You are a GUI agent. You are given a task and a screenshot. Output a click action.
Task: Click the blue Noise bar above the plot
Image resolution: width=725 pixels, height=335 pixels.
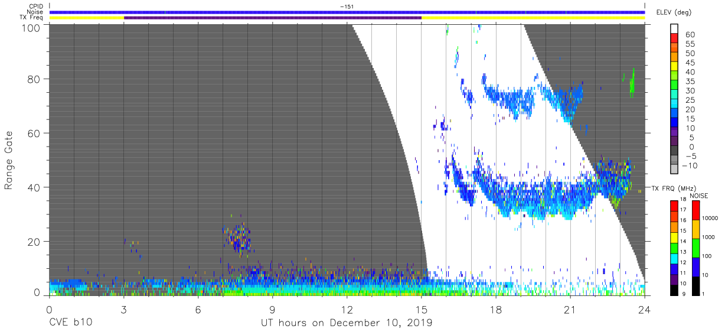(x=347, y=12)
